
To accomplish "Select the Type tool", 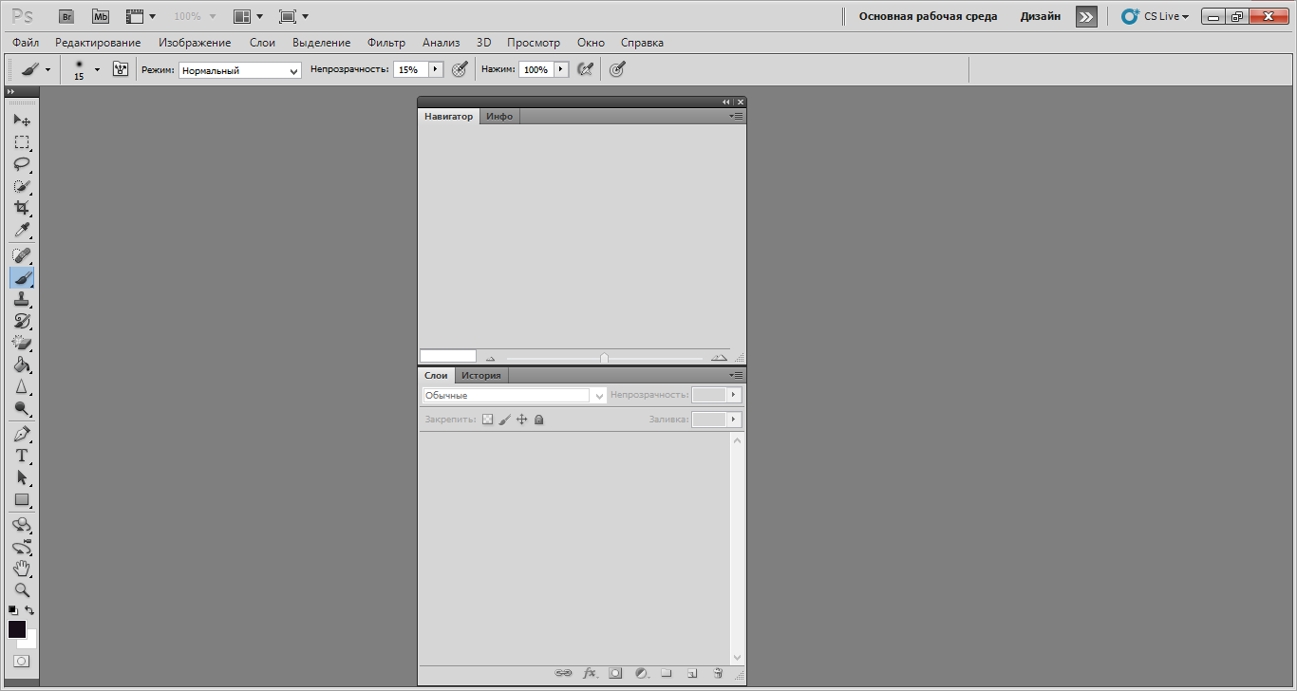I will point(21,457).
